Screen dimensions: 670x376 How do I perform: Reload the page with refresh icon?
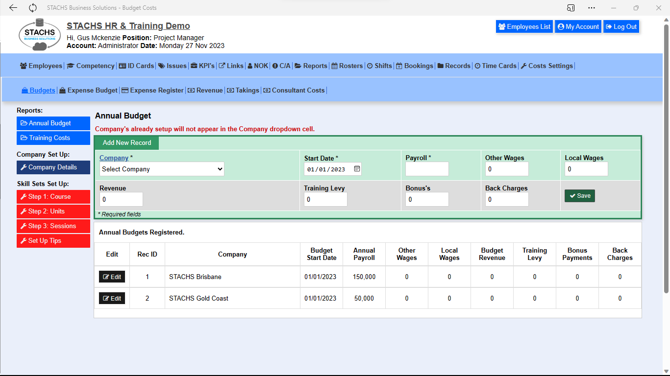click(x=33, y=8)
